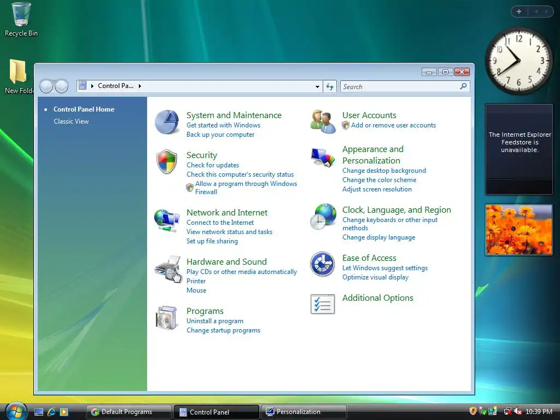Screen dimensions: 560x420
Task: Click Set up file sharing link
Action: (212, 241)
